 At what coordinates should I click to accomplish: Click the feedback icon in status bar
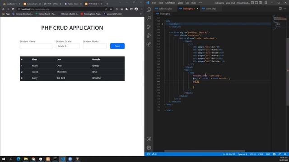click(280, 154)
